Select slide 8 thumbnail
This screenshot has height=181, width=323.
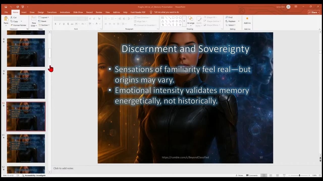point(26,53)
